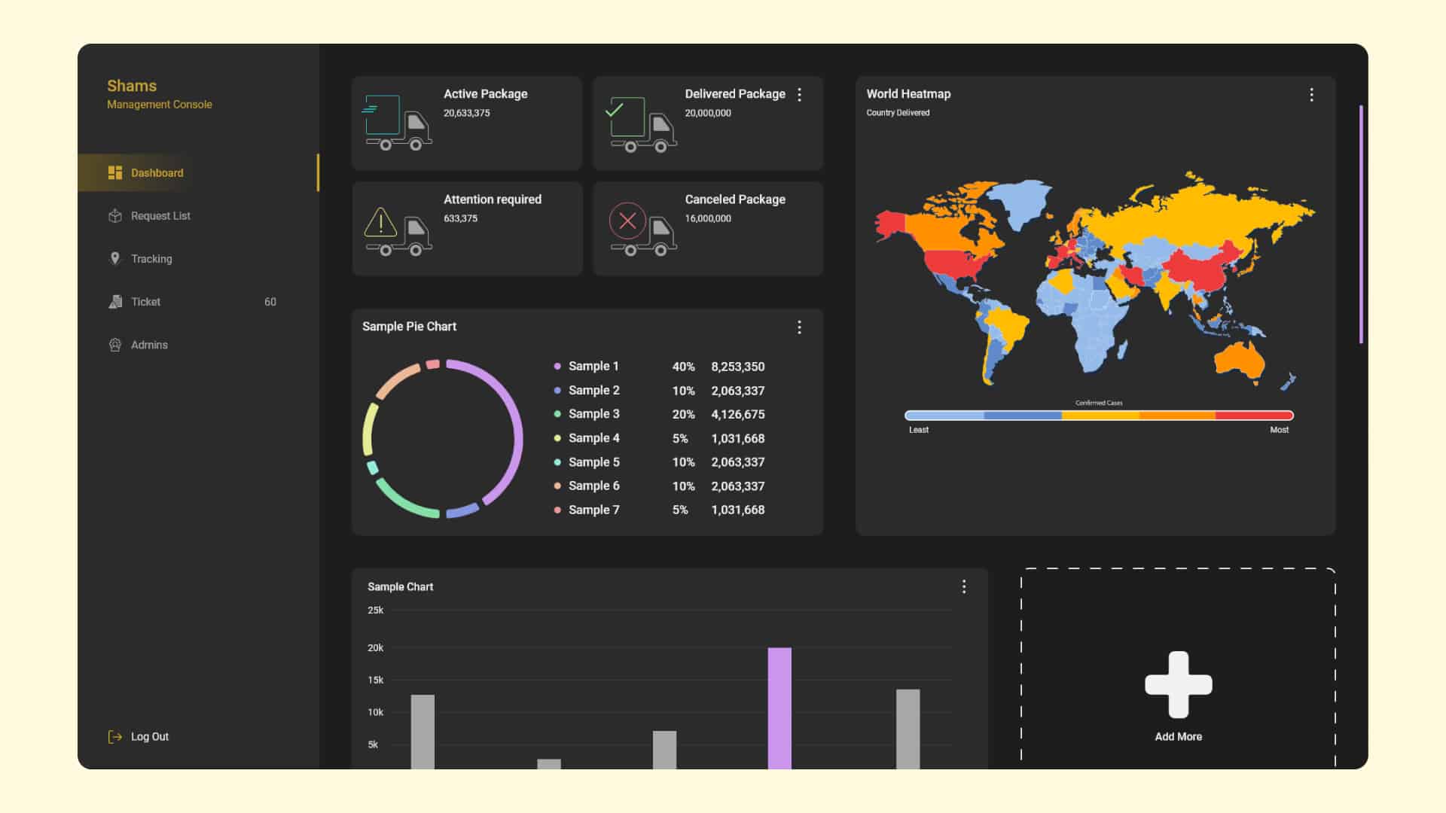Click the Dashboard grid icon in sidebar
This screenshot has height=813, width=1446.
click(114, 173)
